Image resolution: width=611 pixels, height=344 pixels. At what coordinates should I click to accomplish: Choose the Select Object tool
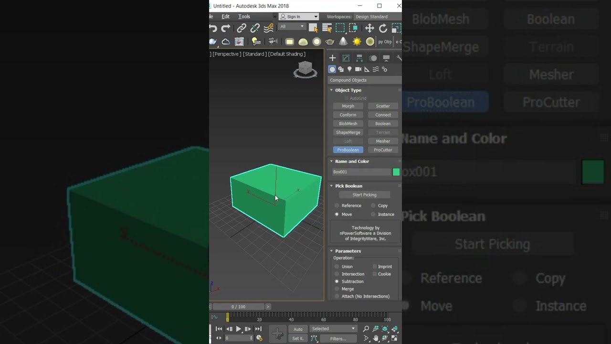coord(313,28)
